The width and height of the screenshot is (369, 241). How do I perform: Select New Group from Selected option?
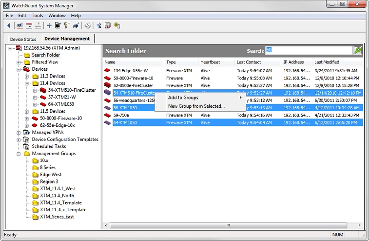pos(196,106)
